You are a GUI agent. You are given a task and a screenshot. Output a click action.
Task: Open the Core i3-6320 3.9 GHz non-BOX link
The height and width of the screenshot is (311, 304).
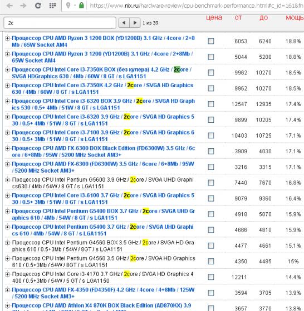click(103, 120)
